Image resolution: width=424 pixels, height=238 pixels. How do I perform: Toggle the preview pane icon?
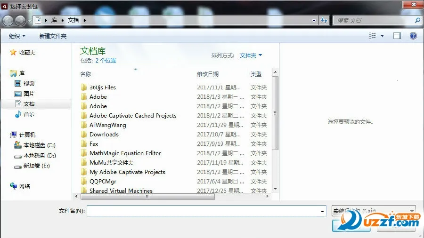point(397,36)
